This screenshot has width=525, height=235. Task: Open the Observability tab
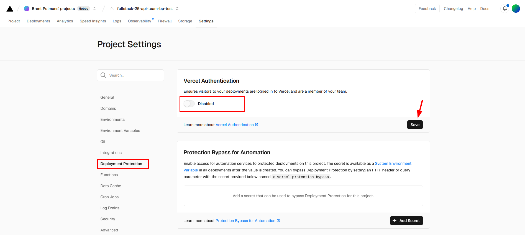139,21
